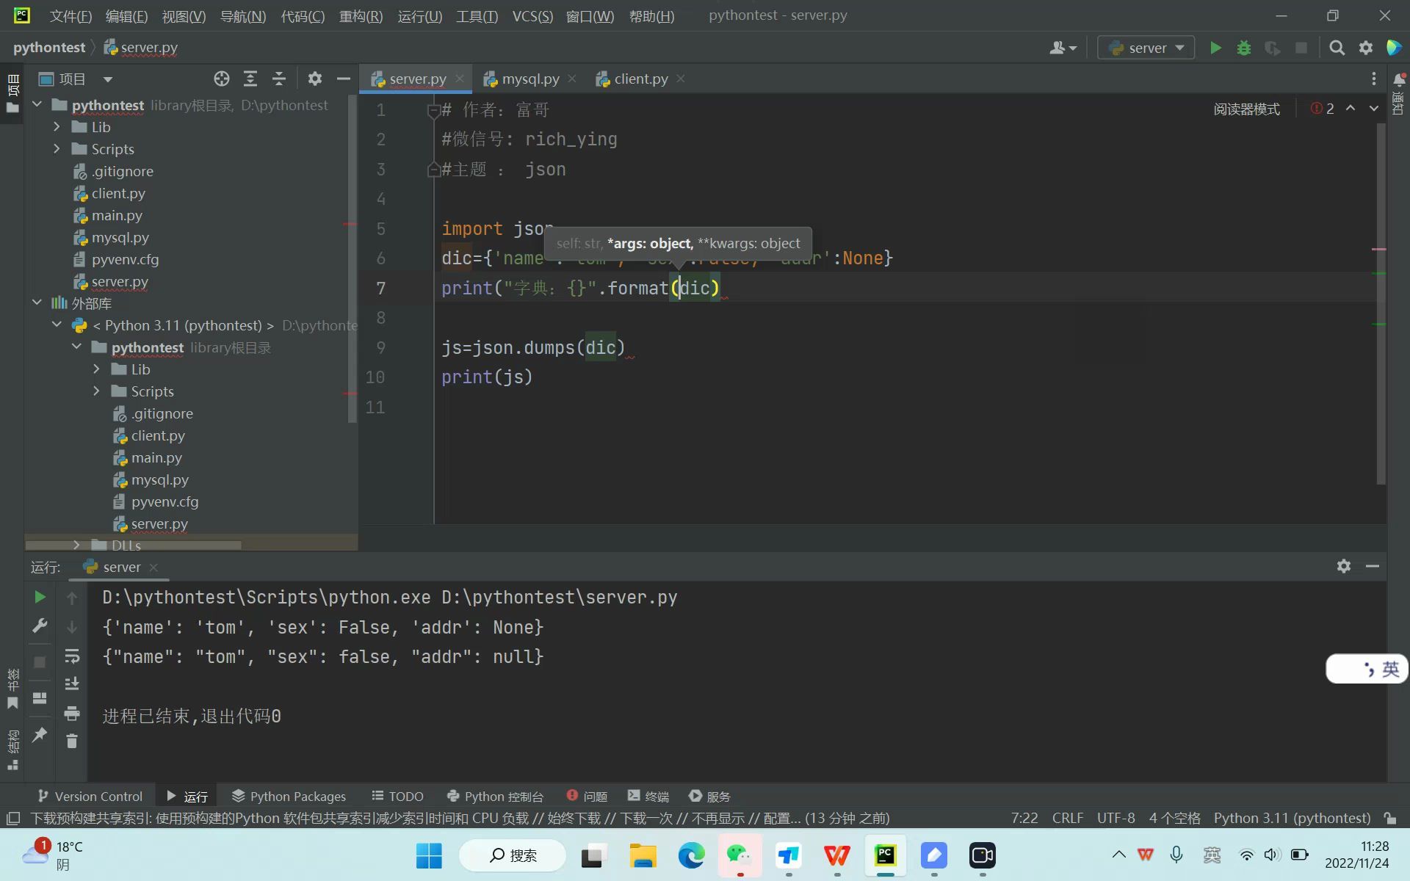1410x881 pixels.
Task: Click the green Run button in top toolbar
Action: pyautogui.click(x=1215, y=48)
